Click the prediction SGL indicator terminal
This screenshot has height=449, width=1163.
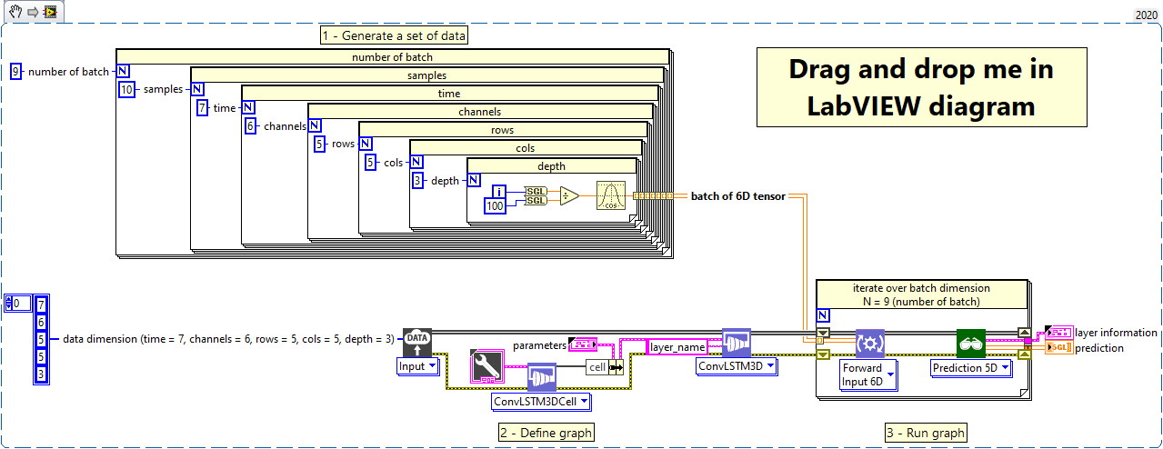coord(1058,347)
